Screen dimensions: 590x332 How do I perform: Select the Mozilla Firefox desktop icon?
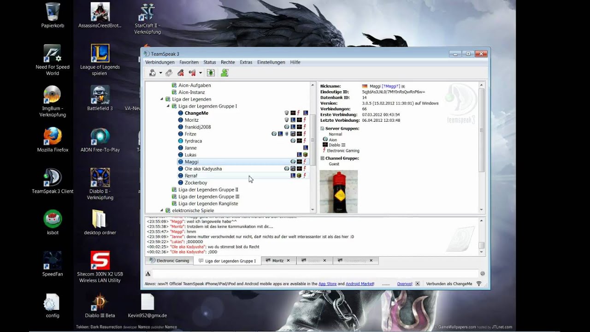point(53,140)
